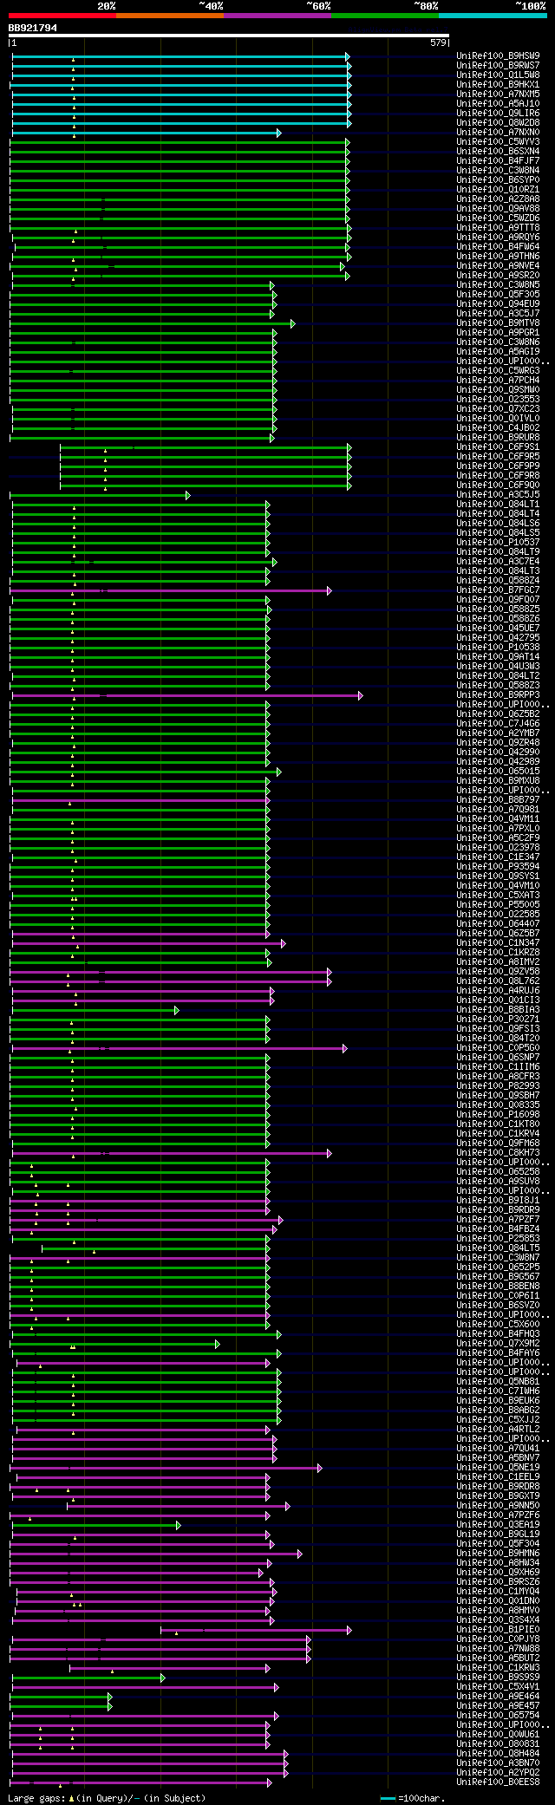Click the green alignment bar for C6F9S1
The image size is (555, 1805).
[x=205, y=447]
